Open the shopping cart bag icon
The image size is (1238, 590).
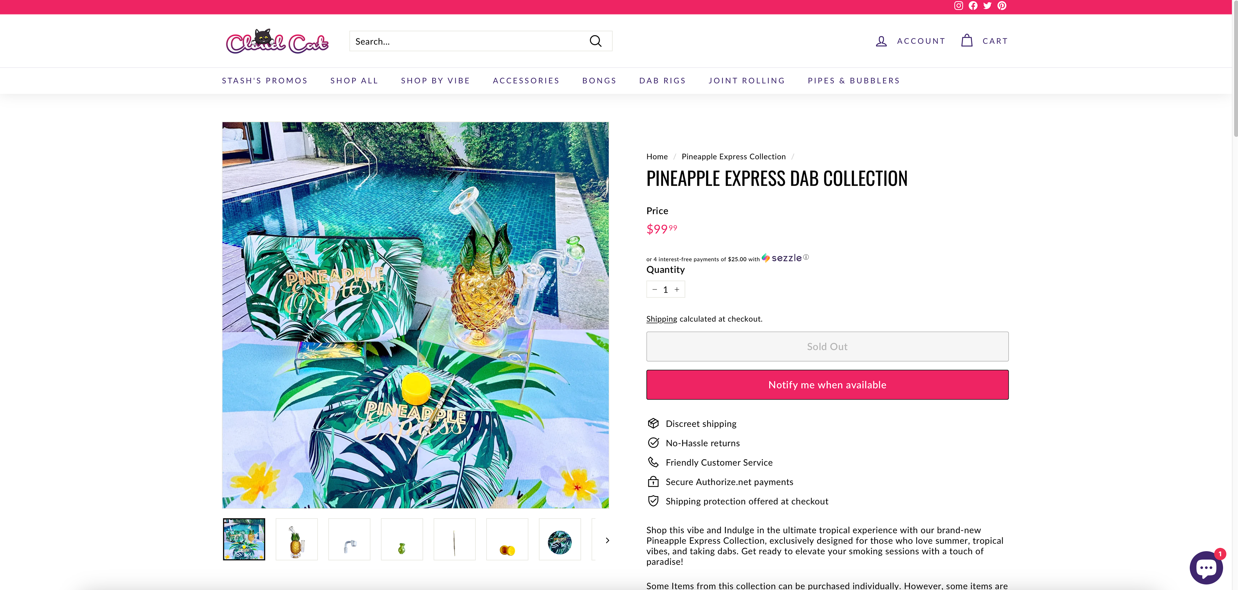click(x=967, y=41)
